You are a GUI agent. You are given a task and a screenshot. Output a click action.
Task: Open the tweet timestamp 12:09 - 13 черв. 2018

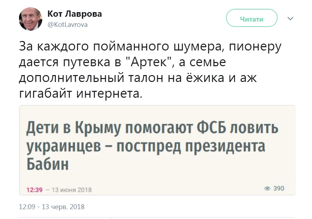click(52, 207)
